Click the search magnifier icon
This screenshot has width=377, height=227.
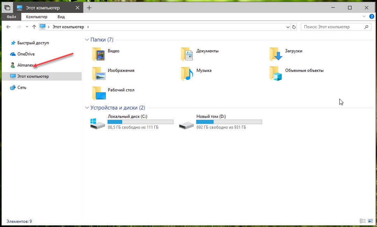tap(367, 27)
